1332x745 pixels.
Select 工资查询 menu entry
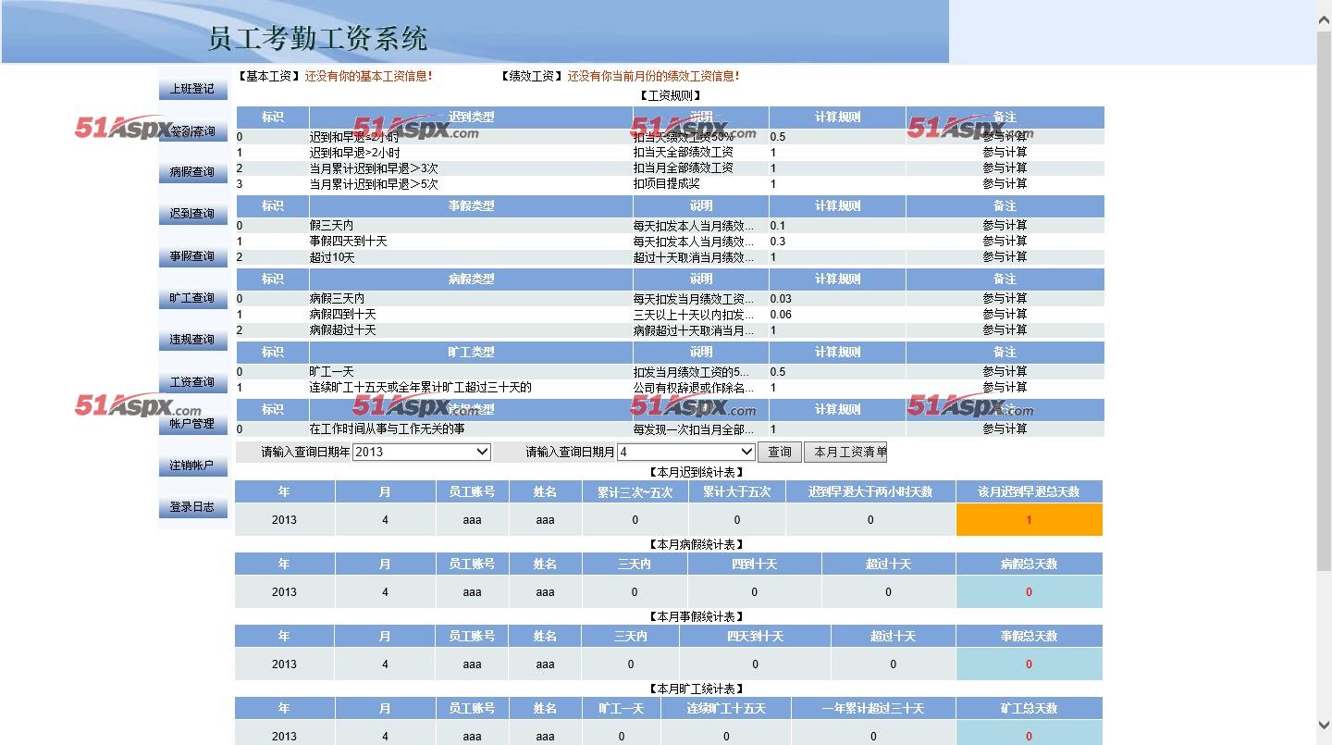pyautogui.click(x=192, y=381)
